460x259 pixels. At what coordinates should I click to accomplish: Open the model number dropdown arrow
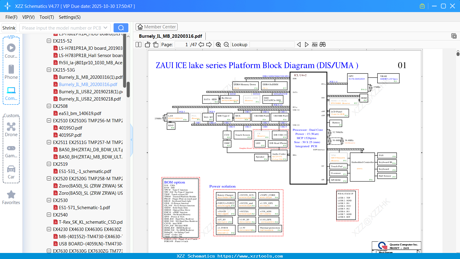(105, 28)
